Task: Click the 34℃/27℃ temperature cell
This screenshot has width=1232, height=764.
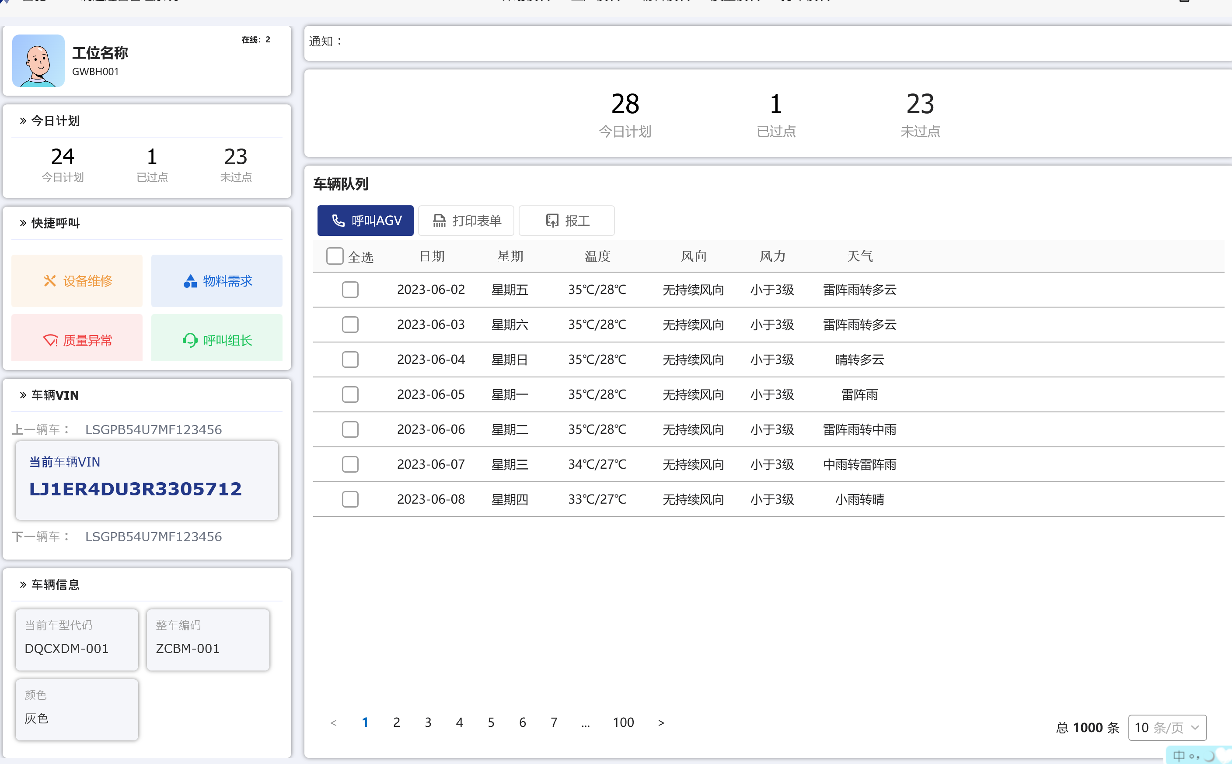Action: tap(597, 464)
